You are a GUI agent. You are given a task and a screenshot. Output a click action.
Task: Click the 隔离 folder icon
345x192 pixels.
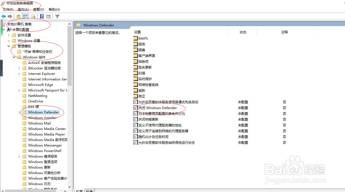coord(135,50)
